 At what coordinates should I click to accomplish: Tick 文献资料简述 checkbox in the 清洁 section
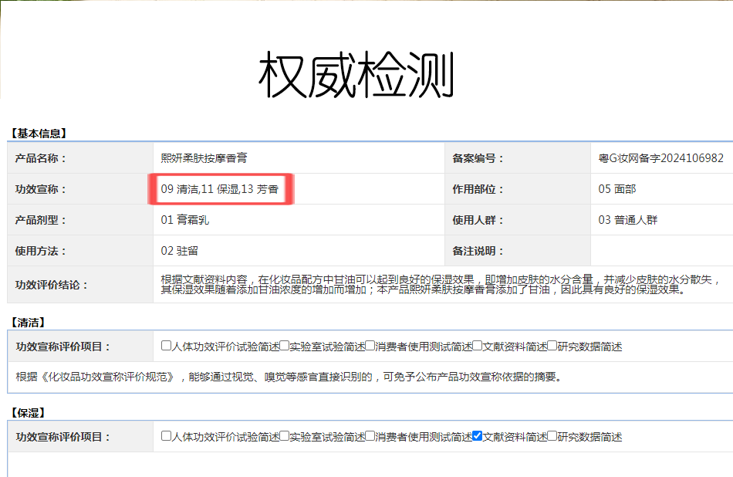point(477,347)
